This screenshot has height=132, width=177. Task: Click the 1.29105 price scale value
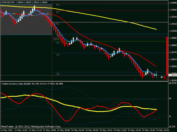click(173, 31)
